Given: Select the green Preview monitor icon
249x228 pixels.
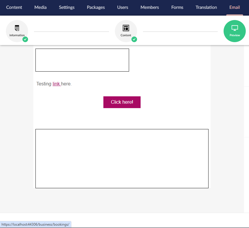Looking at the screenshot, I should point(235,28).
